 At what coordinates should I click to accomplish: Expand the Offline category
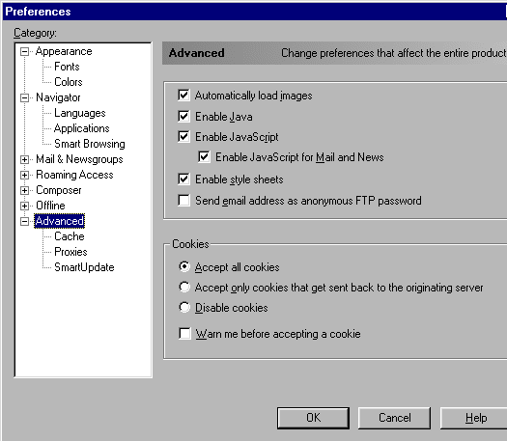pos(24,206)
